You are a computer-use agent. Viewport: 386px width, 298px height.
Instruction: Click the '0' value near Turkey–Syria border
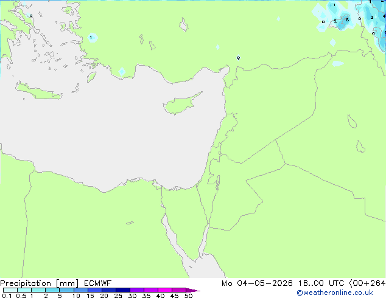[x=238, y=58]
